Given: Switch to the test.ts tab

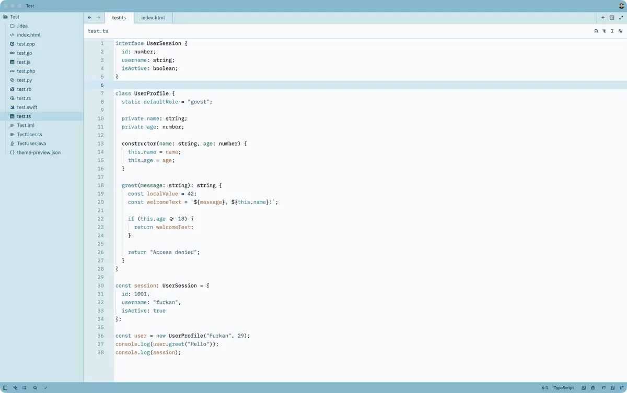Looking at the screenshot, I should point(119,17).
